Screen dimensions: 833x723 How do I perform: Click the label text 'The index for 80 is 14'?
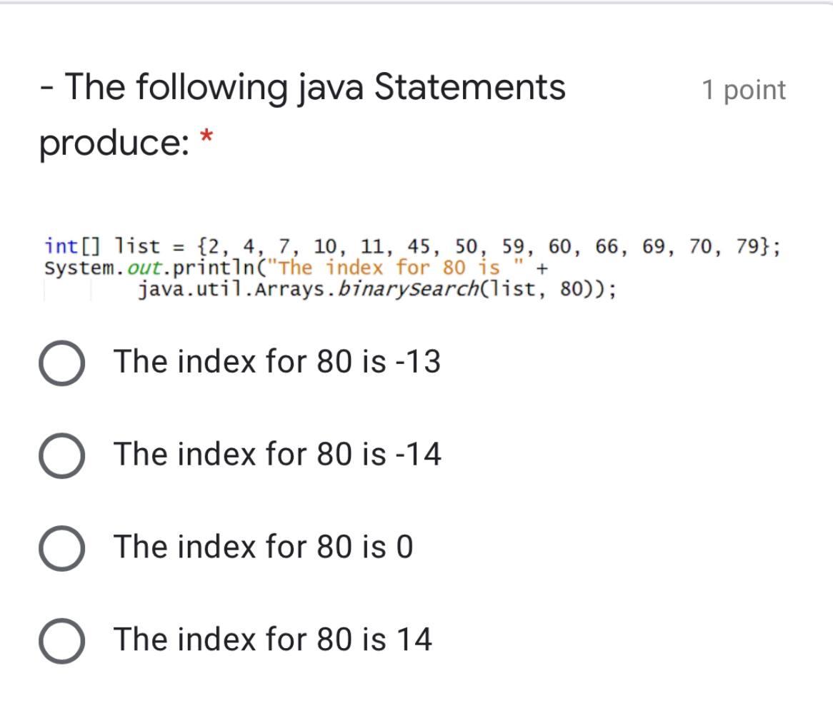pos(272,639)
